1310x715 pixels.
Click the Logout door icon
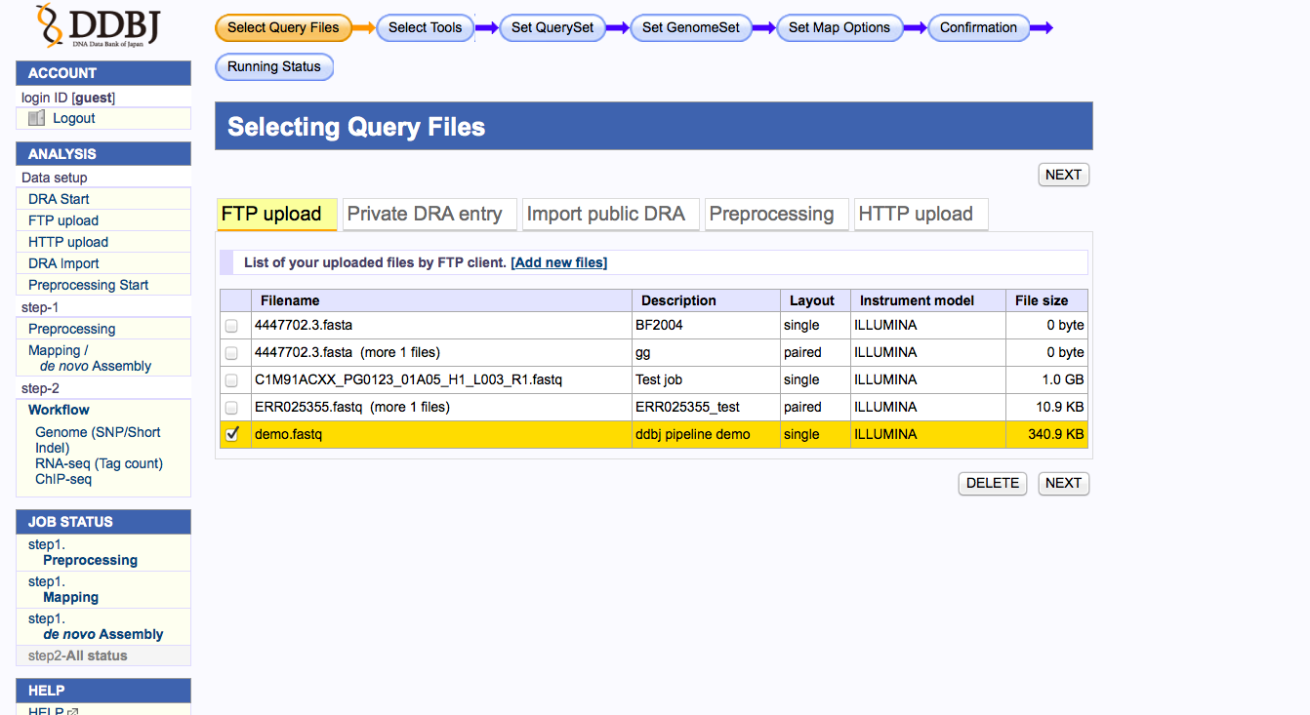(x=36, y=118)
